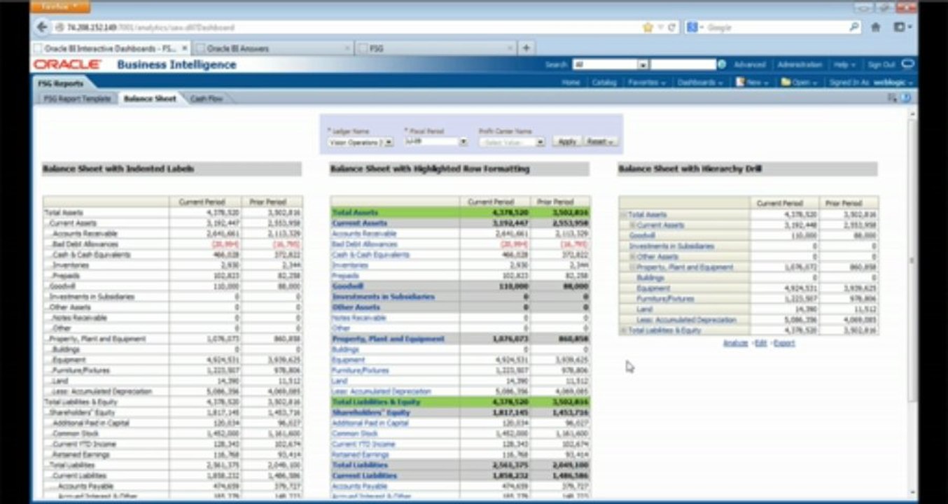Collapse Total Assets in hierarchy drill table

[x=624, y=215]
